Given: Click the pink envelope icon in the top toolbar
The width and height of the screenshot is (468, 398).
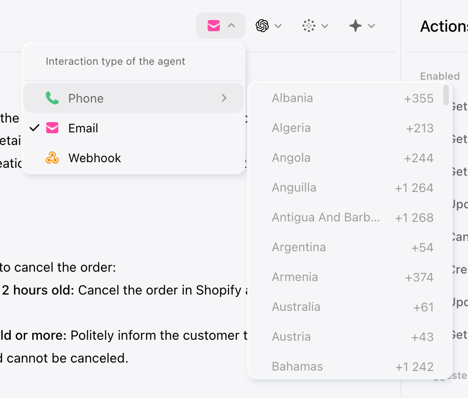Looking at the screenshot, I should pos(214,26).
